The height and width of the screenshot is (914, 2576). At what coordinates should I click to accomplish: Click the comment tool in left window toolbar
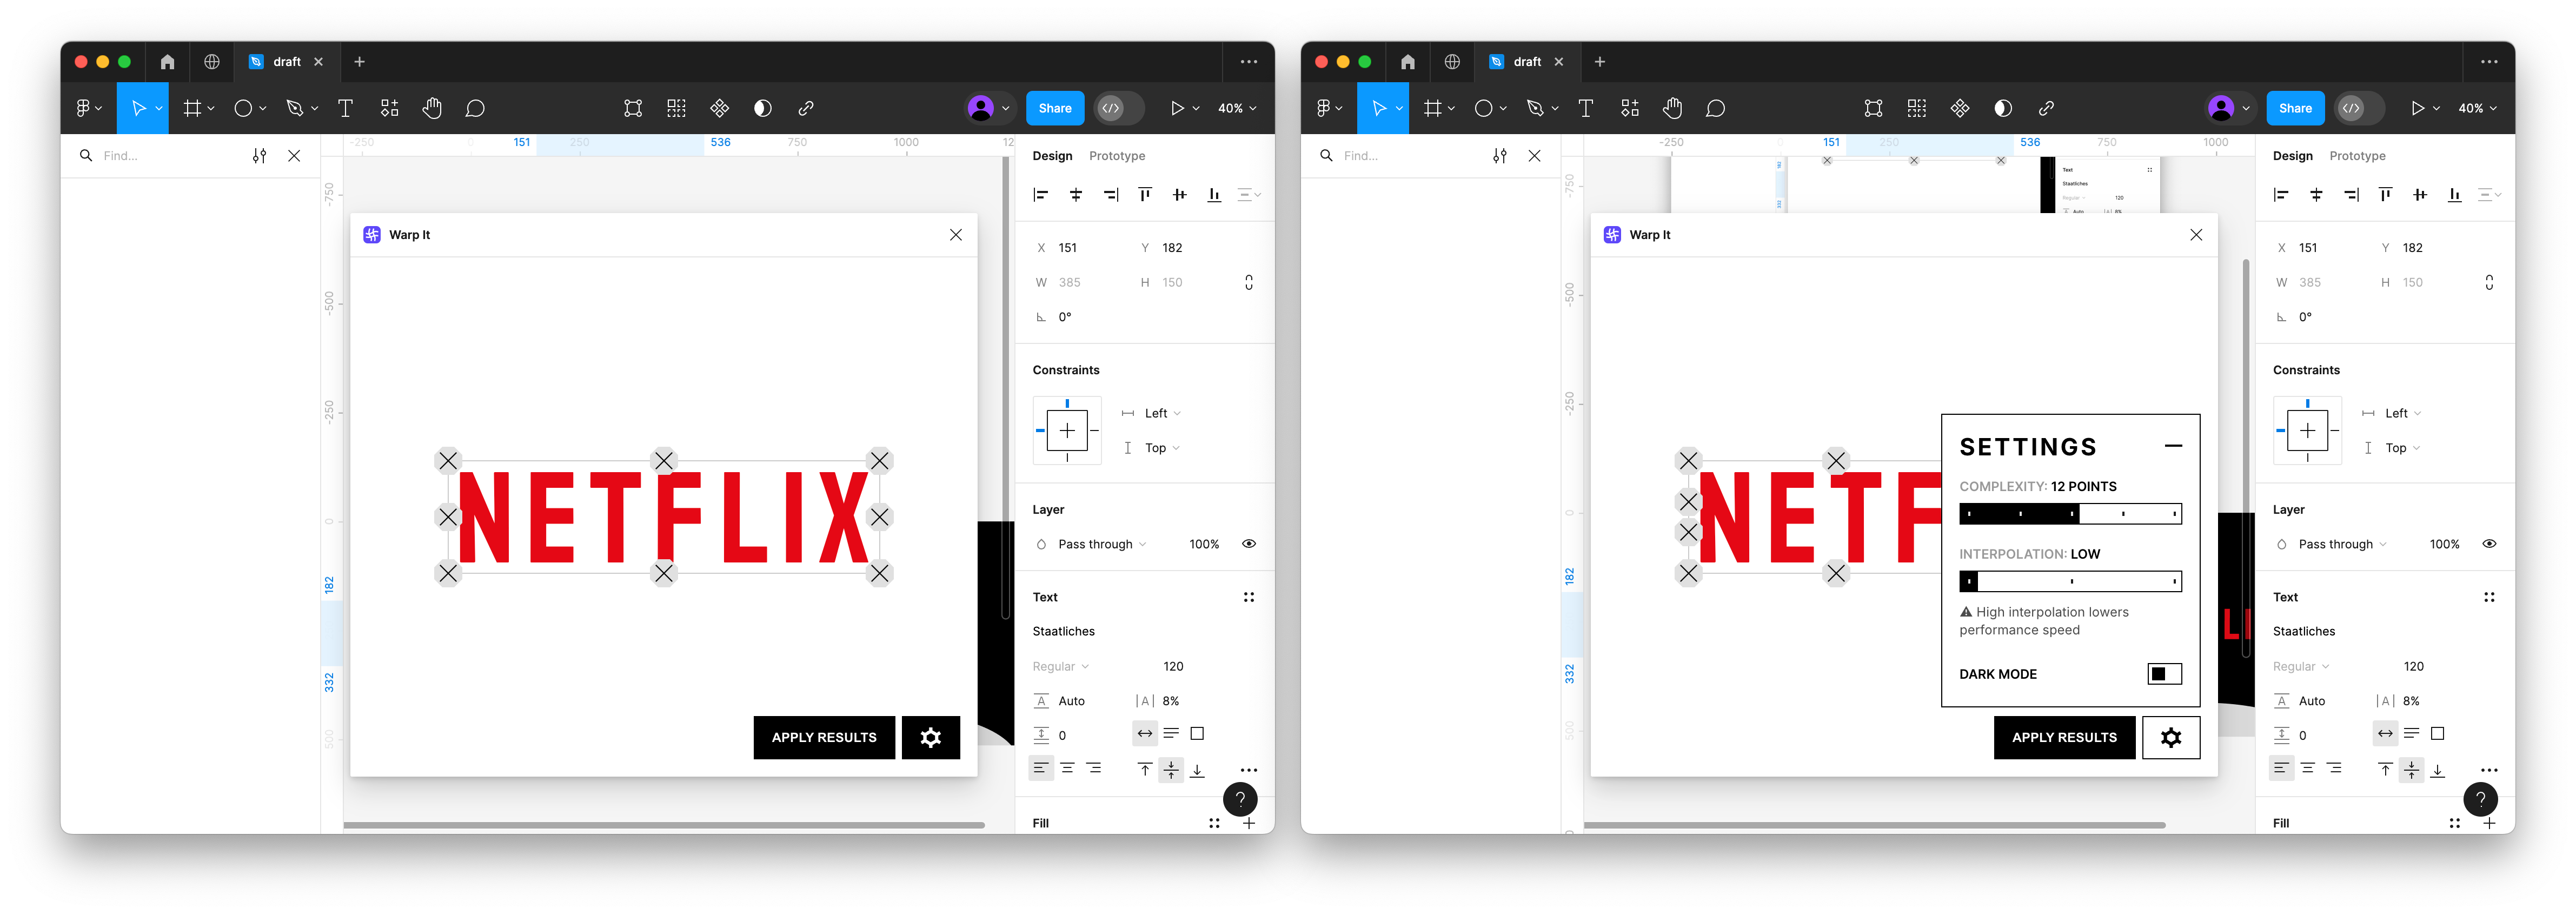pos(475,108)
